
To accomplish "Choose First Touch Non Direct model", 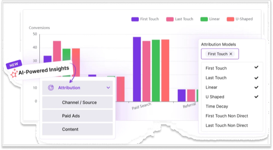I will (x=227, y=116).
